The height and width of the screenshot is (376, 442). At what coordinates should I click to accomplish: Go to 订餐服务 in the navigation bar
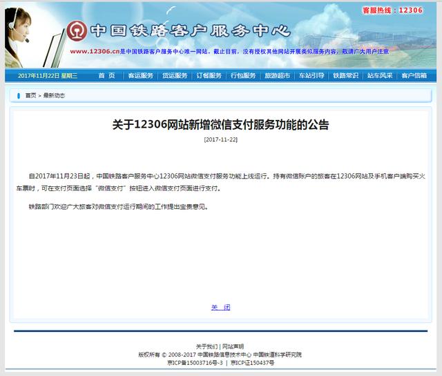click(209, 75)
